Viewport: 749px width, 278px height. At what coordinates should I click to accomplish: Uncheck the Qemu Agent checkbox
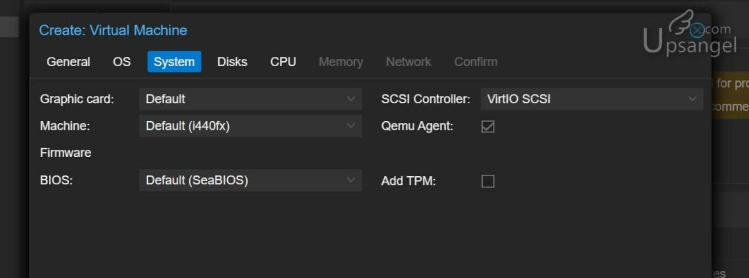click(x=488, y=127)
